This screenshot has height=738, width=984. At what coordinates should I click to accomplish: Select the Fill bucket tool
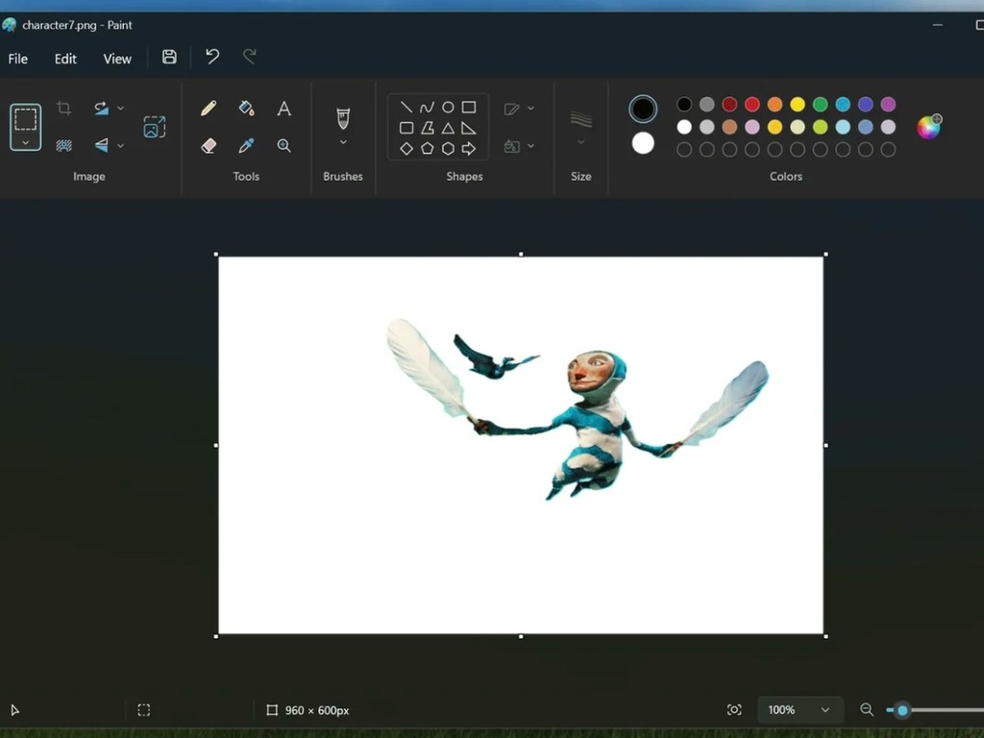tap(247, 108)
